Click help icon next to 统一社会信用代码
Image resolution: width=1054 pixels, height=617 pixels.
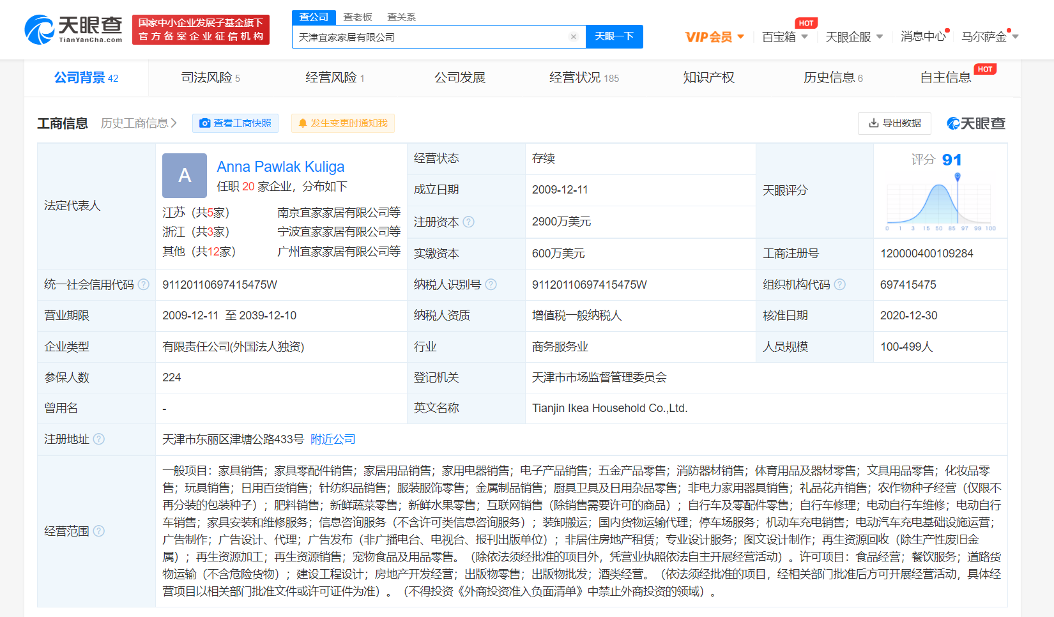pos(144,284)
